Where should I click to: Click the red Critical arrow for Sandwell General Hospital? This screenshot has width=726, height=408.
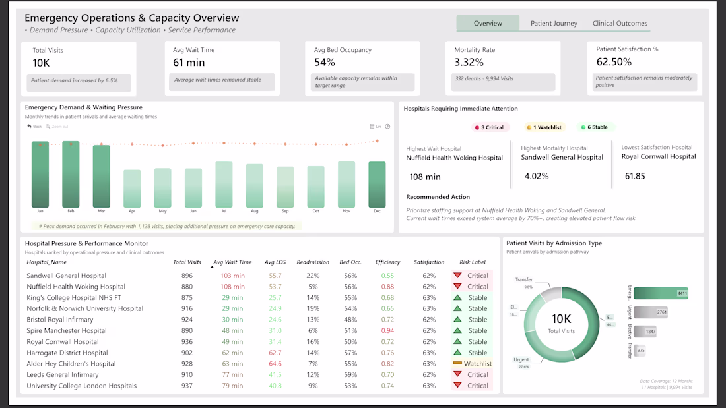click(457, 276)
